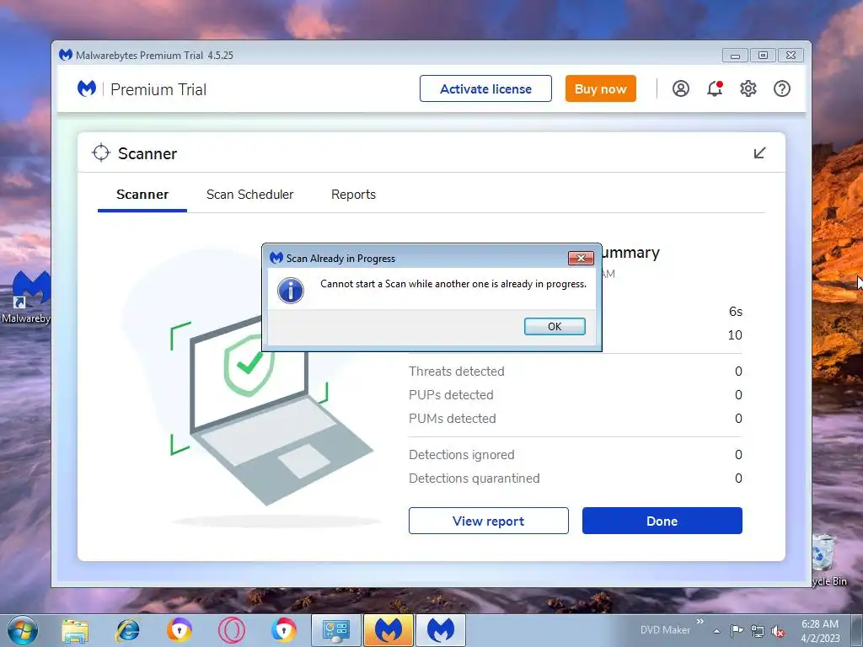Launch Internet Explorer from the taskbar
Viewport: 863px width, 647px height.
click(x=128, y=630)
